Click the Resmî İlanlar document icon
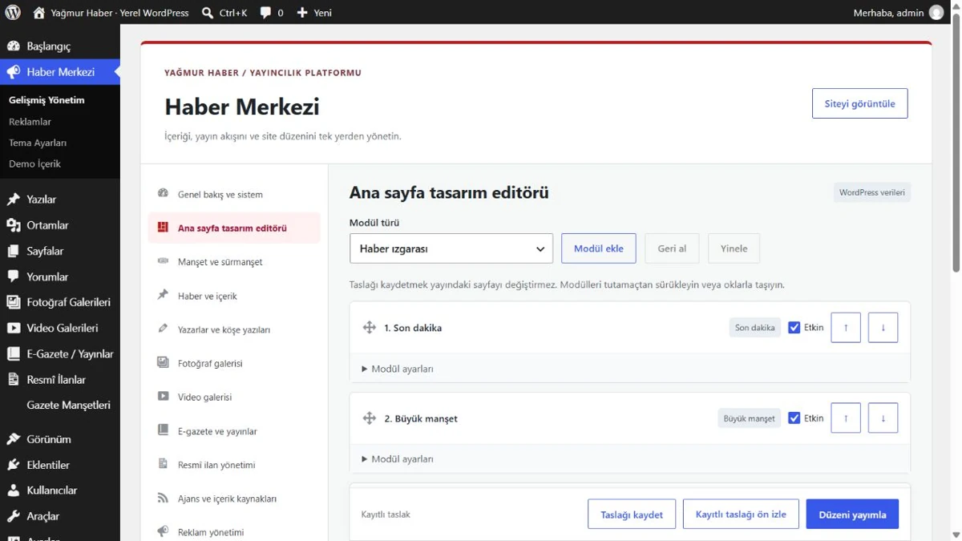The image size is (962, 541). 14,379
